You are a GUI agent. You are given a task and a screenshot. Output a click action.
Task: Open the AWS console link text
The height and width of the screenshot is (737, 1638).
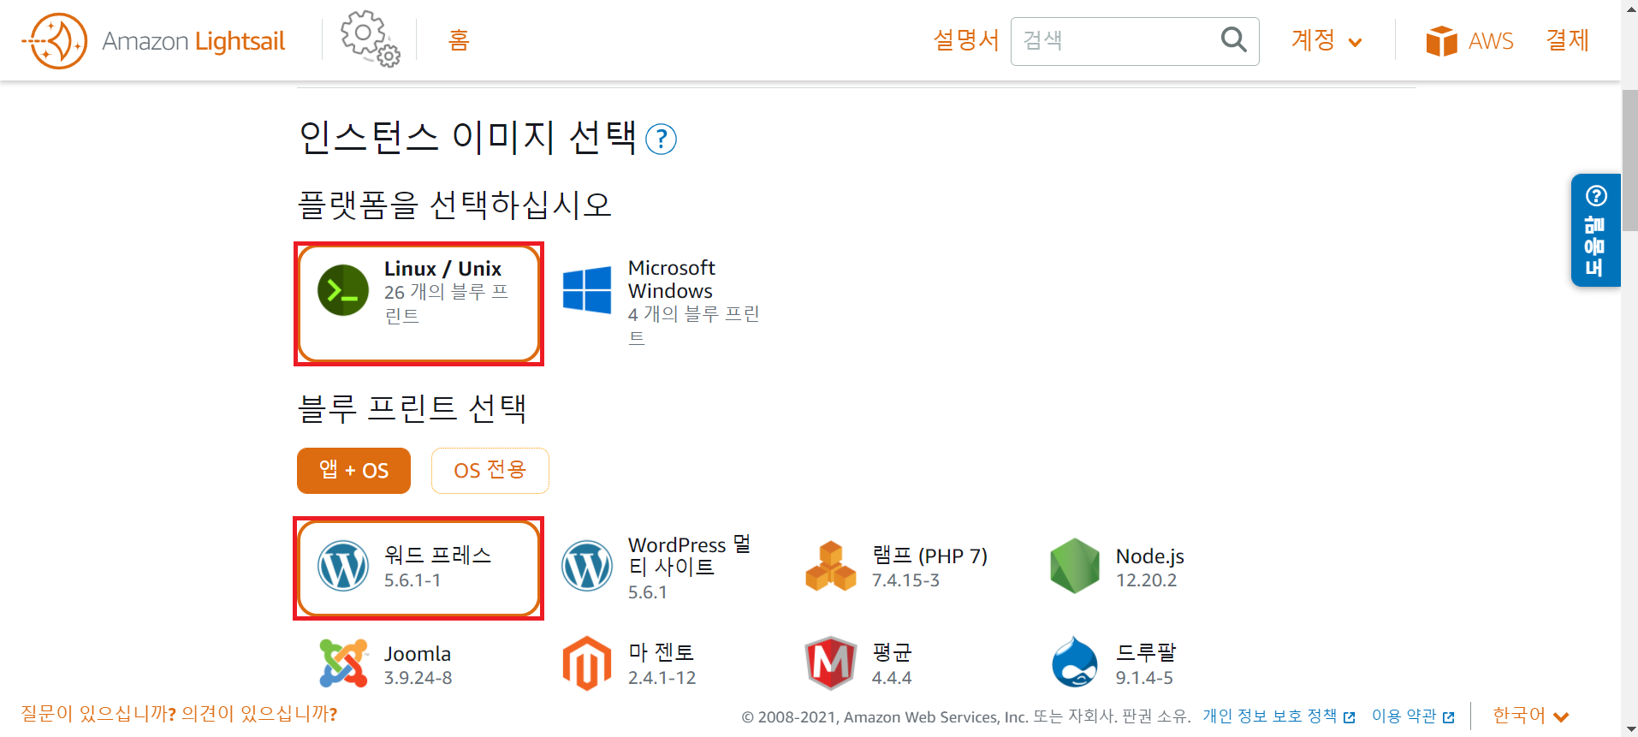pyautogui.click(x=1491, y=41)
